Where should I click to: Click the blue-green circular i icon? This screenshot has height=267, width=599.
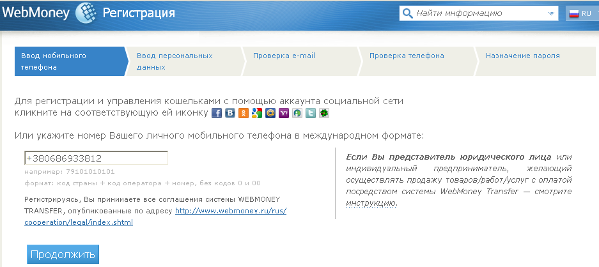coord(297,114)
